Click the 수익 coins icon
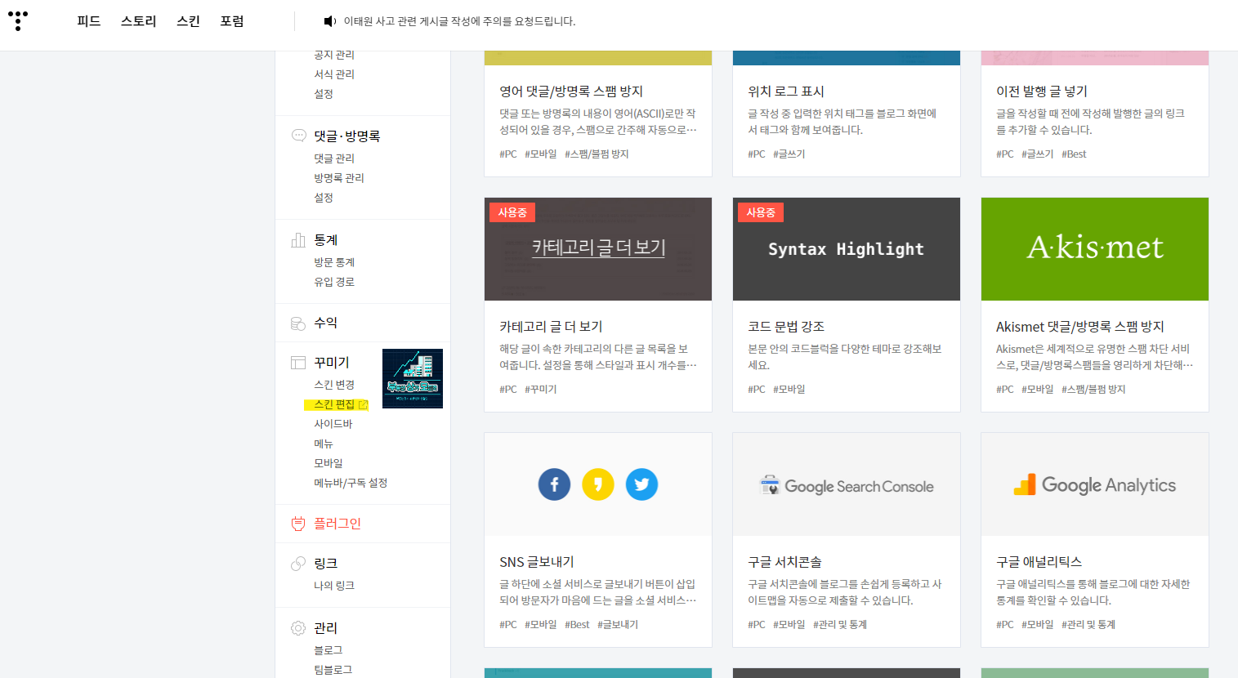The width and height of the screenshot is (1238, 678). (298, 323)
